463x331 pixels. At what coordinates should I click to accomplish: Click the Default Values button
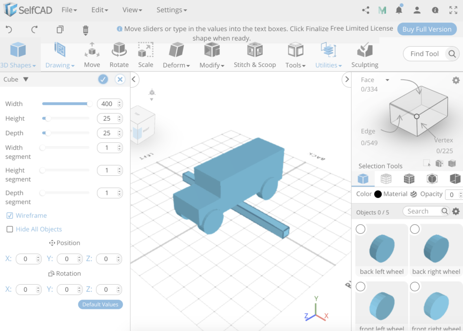tap(100, 304)
